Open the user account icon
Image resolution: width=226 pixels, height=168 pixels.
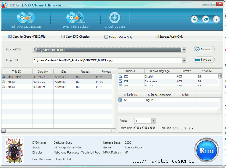coord(194,19)
